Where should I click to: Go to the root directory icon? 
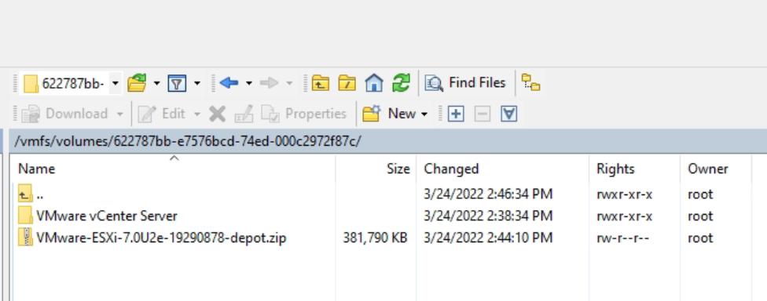347,83
